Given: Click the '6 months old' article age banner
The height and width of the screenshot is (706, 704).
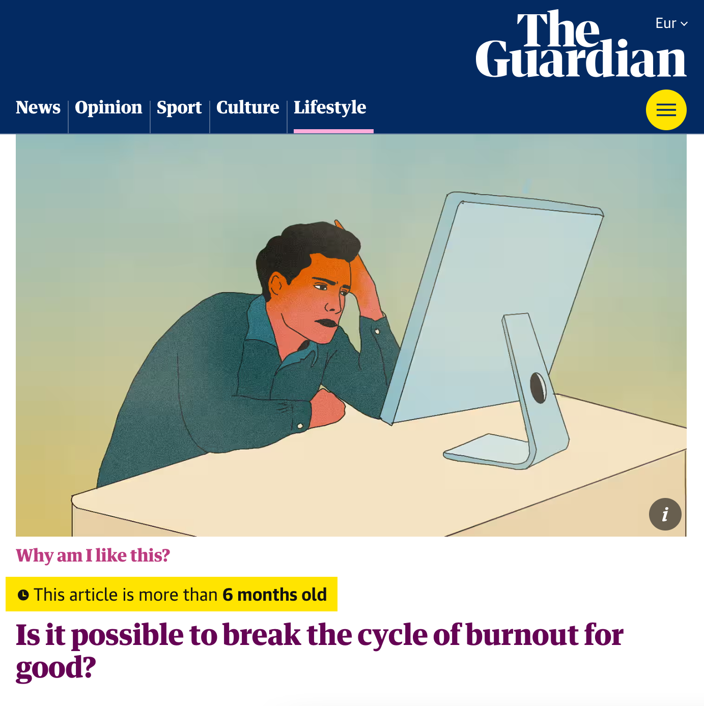Looking at the screenshot, I should pyautogui.click(x=172, y=594).
